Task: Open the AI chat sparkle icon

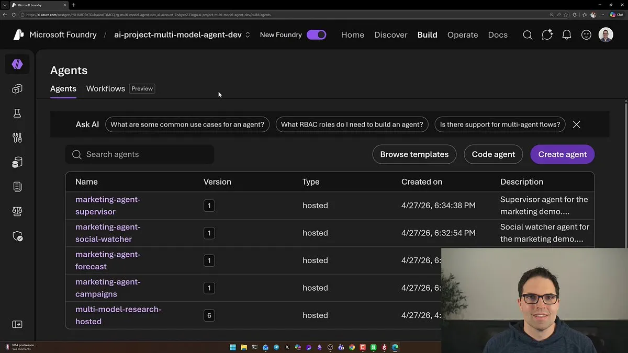Action: point(547,35)
